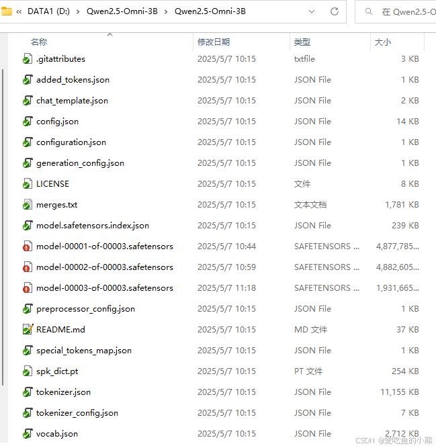Select the file named configuration.json
This screenshot has width=436, height=448.
point(71,142)
